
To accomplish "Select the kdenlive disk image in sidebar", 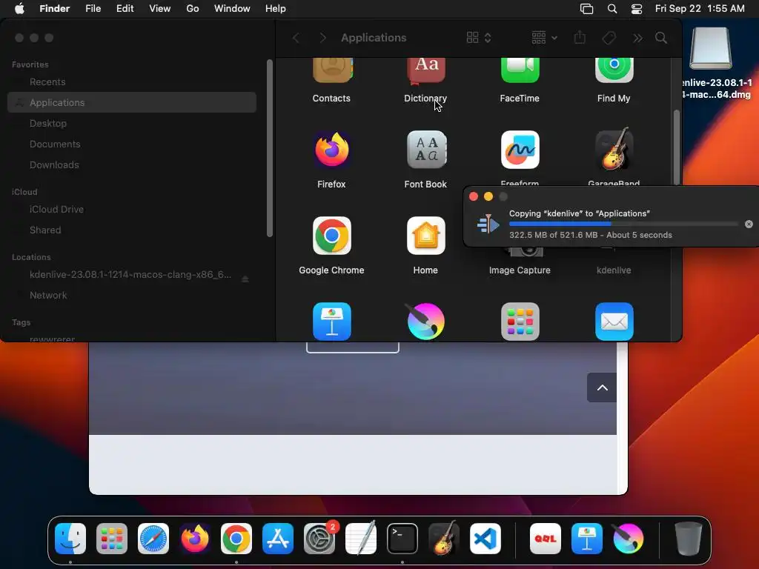I will pyautogui.click(x=130, y=275).
